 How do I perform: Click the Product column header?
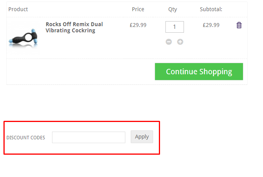(x=18, y=9)
